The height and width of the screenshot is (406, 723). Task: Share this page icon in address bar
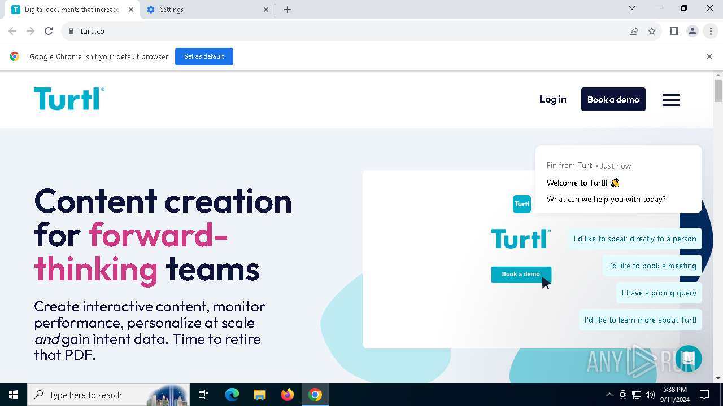point(634,31)
